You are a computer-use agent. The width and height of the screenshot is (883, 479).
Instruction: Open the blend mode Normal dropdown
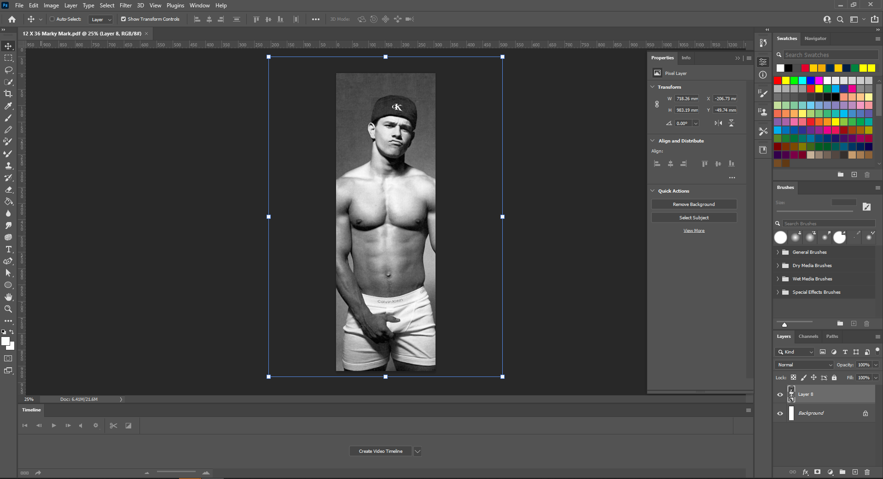pos(804,365)
